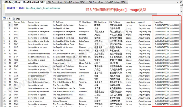Select row header number 1

(4, 25)
